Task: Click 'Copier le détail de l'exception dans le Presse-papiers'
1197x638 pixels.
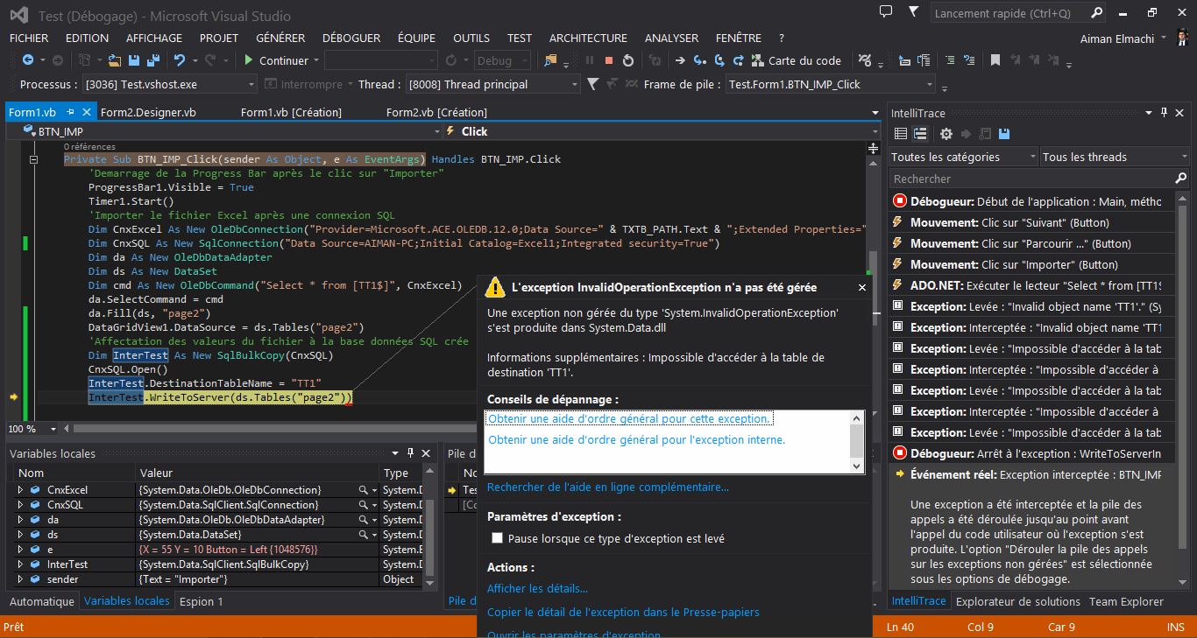Action: click(x=623, y=612)
